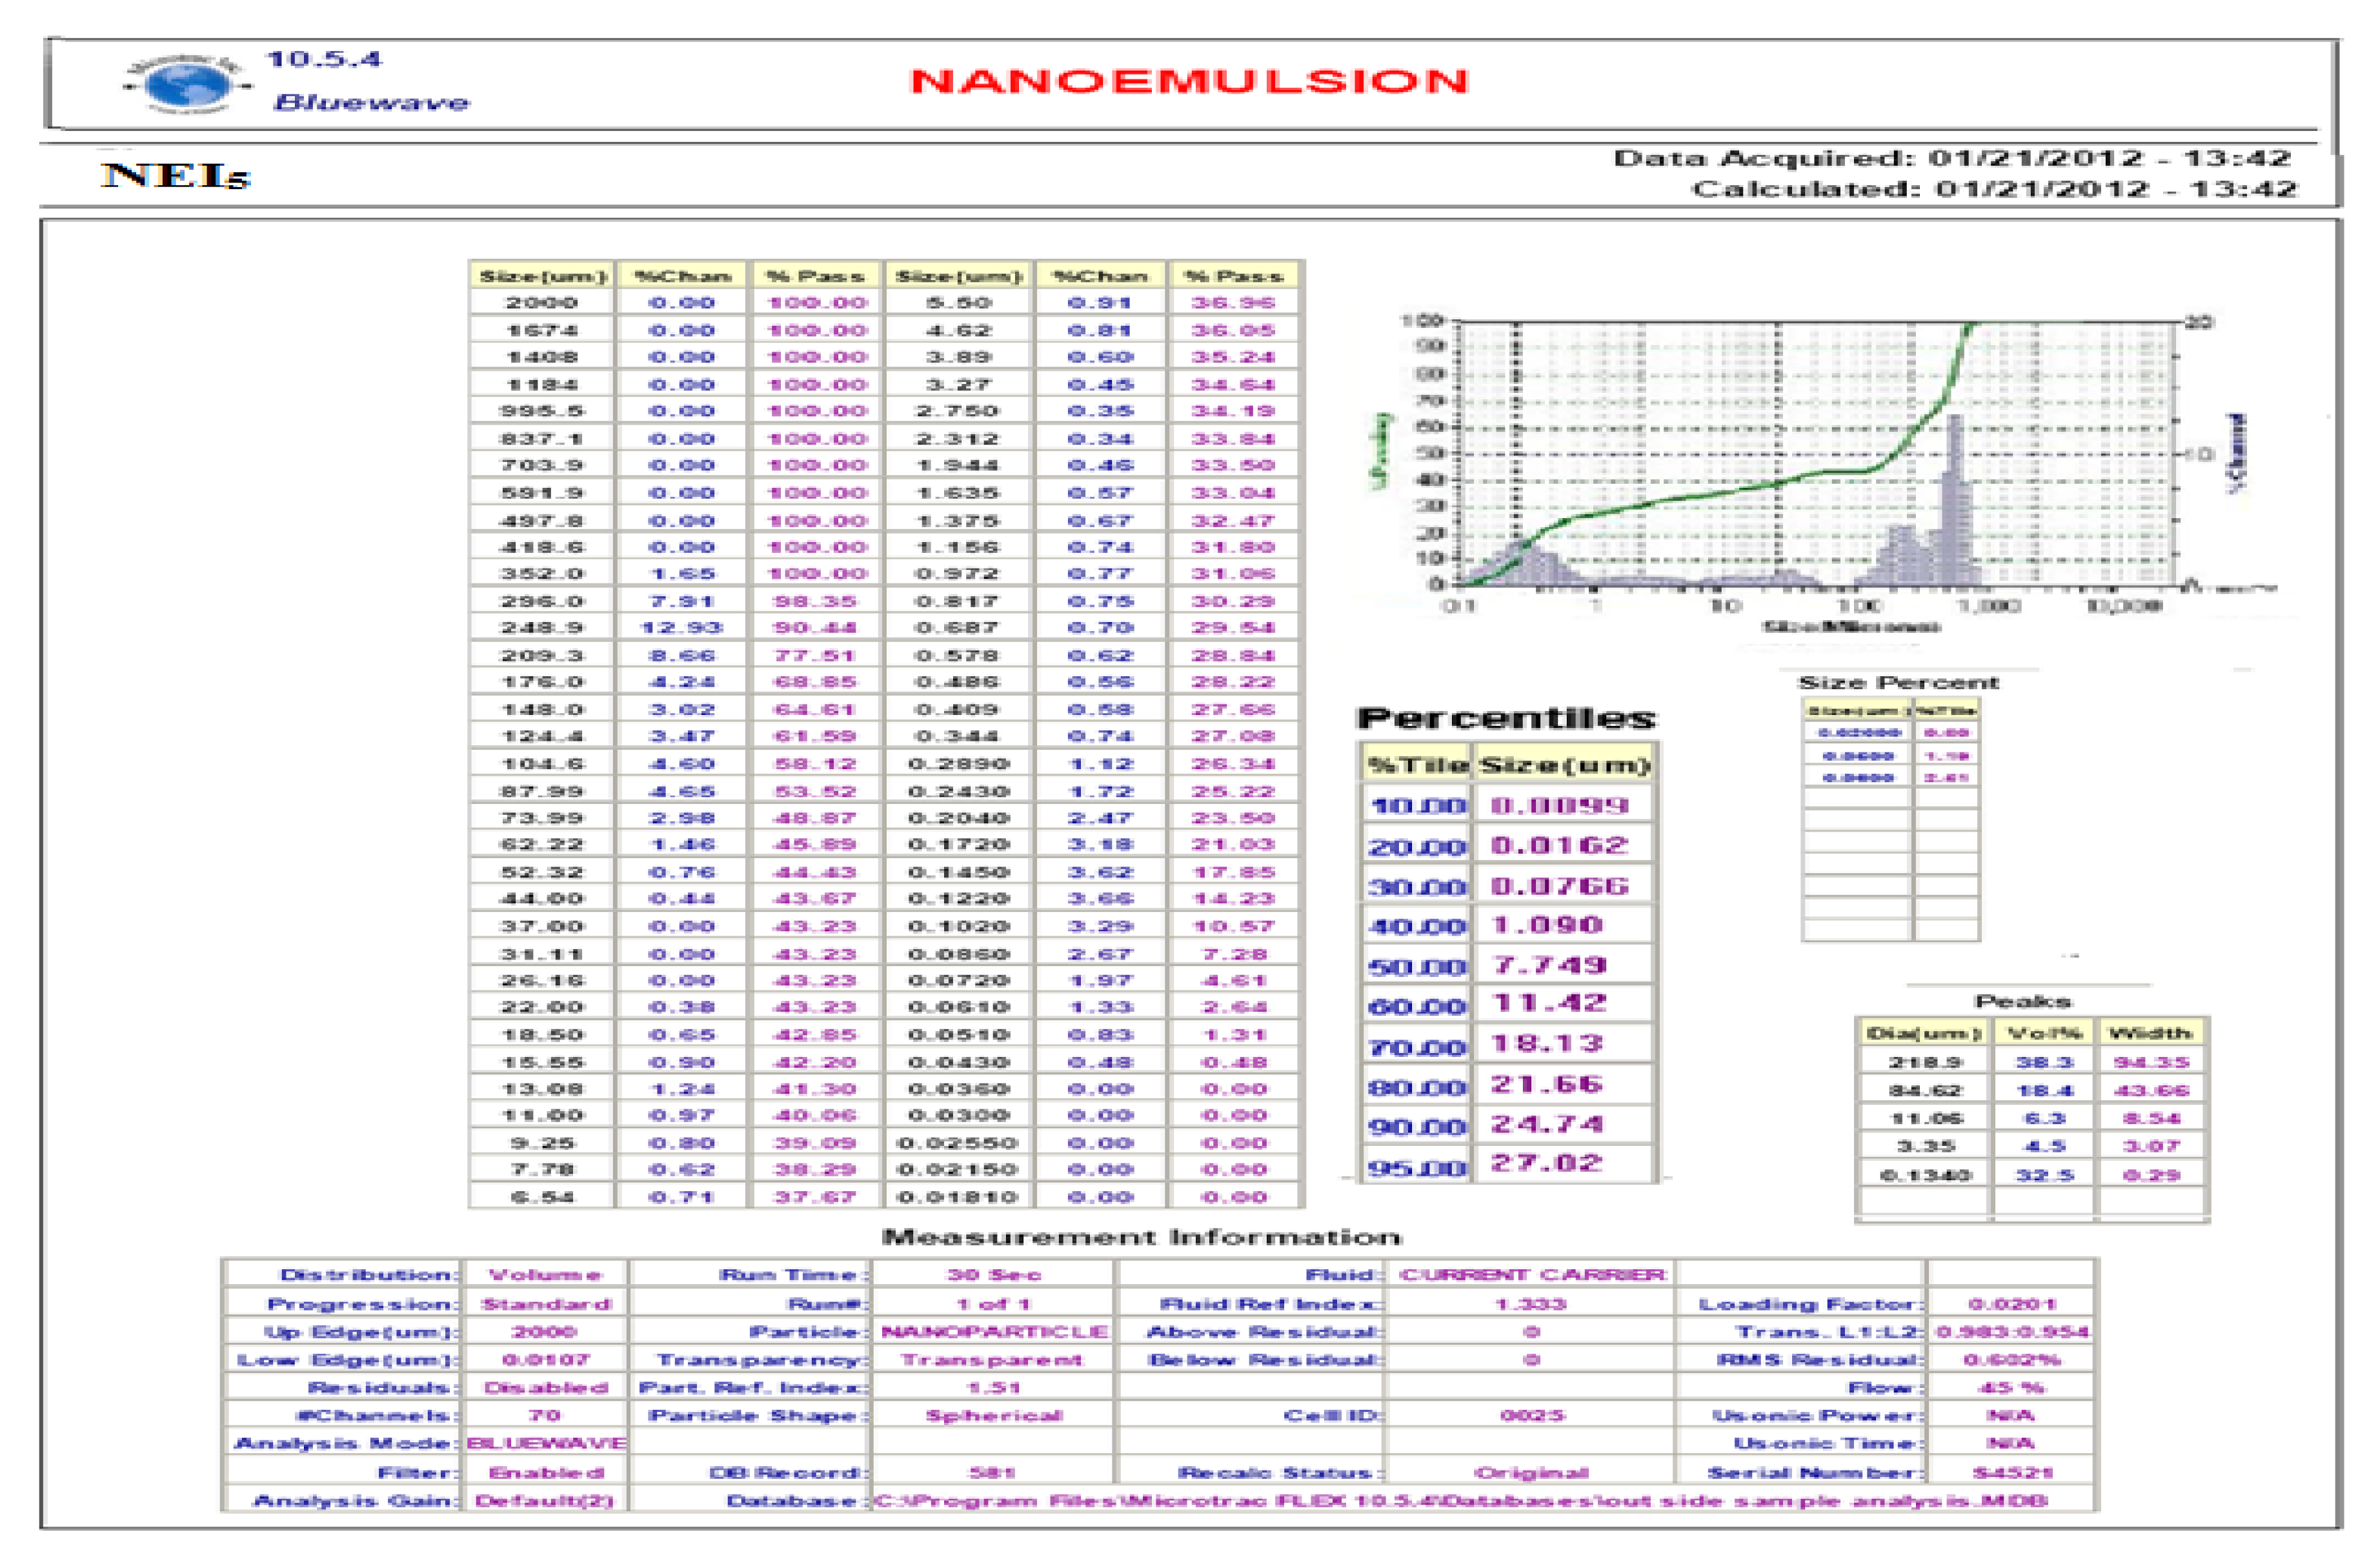Click the NEIs sample name heading
2378x1568 pixels.
point(175,176)
